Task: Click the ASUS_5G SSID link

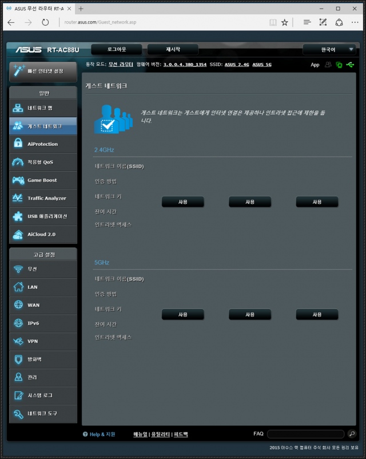Action: (x=262, y=65)
